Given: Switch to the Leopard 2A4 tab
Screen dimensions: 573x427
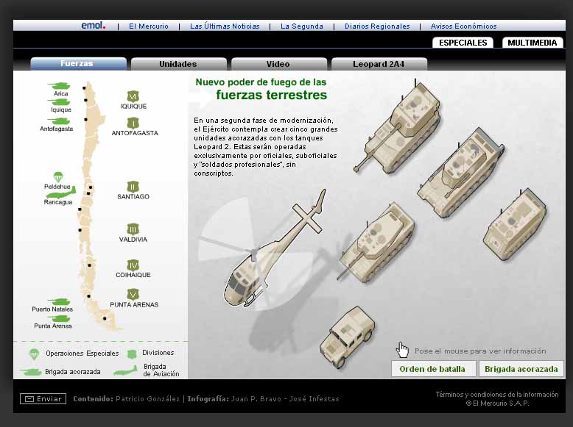Looking at the screenshot, I should pyautogui.click(x=379, y=64).
